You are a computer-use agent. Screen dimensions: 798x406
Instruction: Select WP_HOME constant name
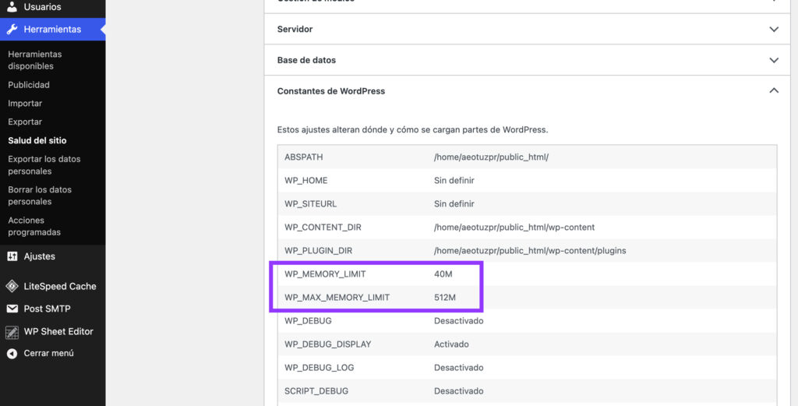[305, 181]
